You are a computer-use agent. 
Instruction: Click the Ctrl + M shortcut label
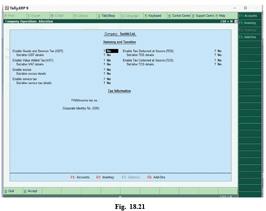coord(226,21)
